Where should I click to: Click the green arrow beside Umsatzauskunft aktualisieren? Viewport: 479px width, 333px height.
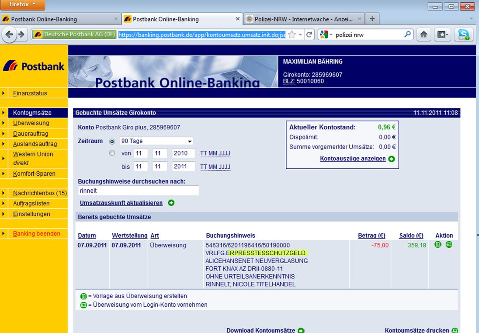(x=171, y=203)
